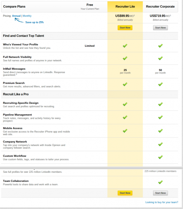Open the Looking to buy for your team link
183x209 pixels.
tap(162, 202)
